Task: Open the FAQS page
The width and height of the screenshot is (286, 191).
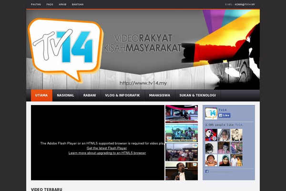Action: [50, 4]
